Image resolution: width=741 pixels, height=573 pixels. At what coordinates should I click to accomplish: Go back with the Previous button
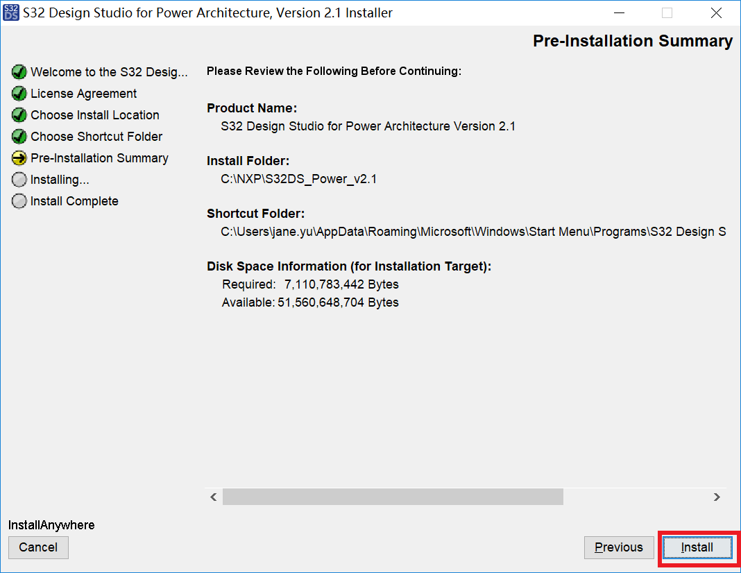pos(618,547)
